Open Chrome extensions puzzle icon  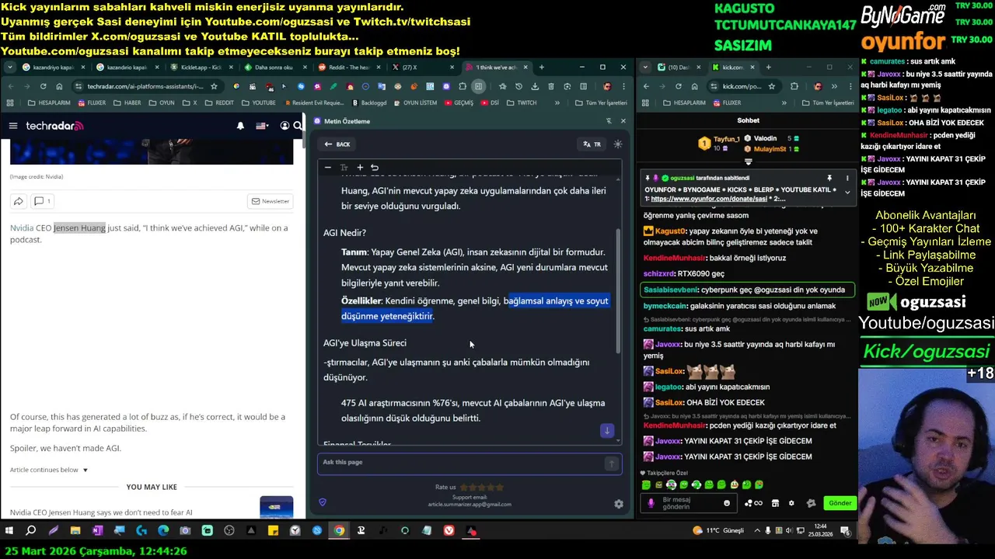coord(463,86)
